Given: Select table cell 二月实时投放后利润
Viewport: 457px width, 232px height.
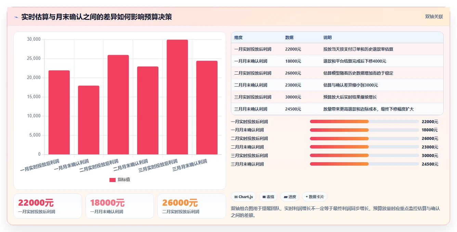Looking at the screenshot, I should (253, 73).
